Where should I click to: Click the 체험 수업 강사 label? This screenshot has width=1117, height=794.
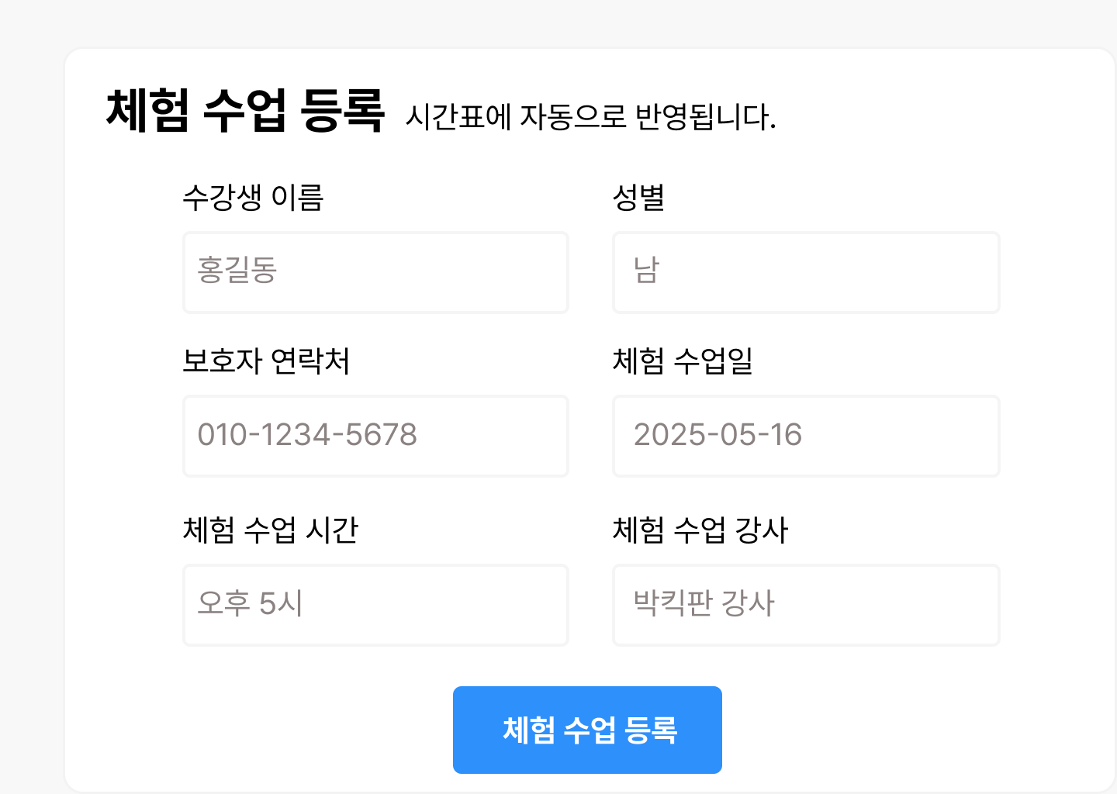700,531
